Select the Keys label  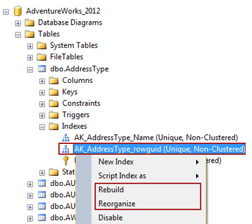tap(70, 92)
